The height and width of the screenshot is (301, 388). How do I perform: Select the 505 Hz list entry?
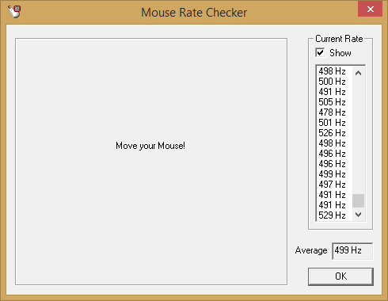[334, 102]
